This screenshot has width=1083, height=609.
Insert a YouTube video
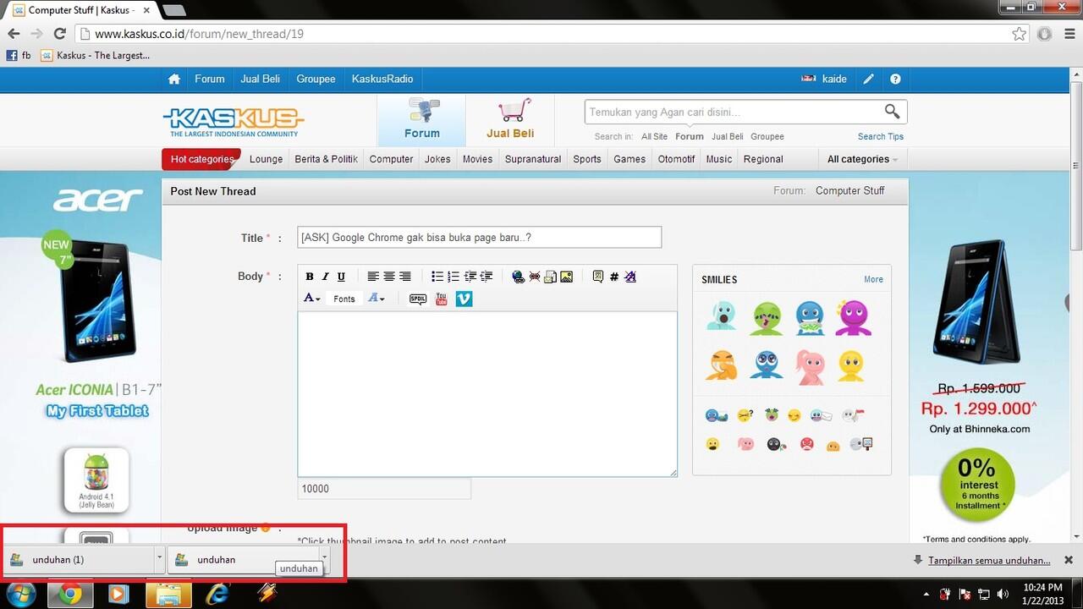[441, 299]
